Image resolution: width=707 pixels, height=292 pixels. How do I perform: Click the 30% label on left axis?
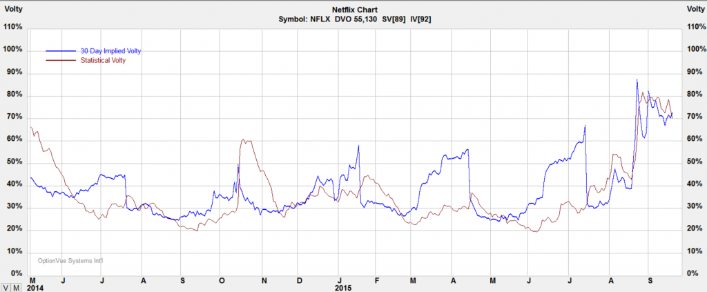click(x=14, y=207)
